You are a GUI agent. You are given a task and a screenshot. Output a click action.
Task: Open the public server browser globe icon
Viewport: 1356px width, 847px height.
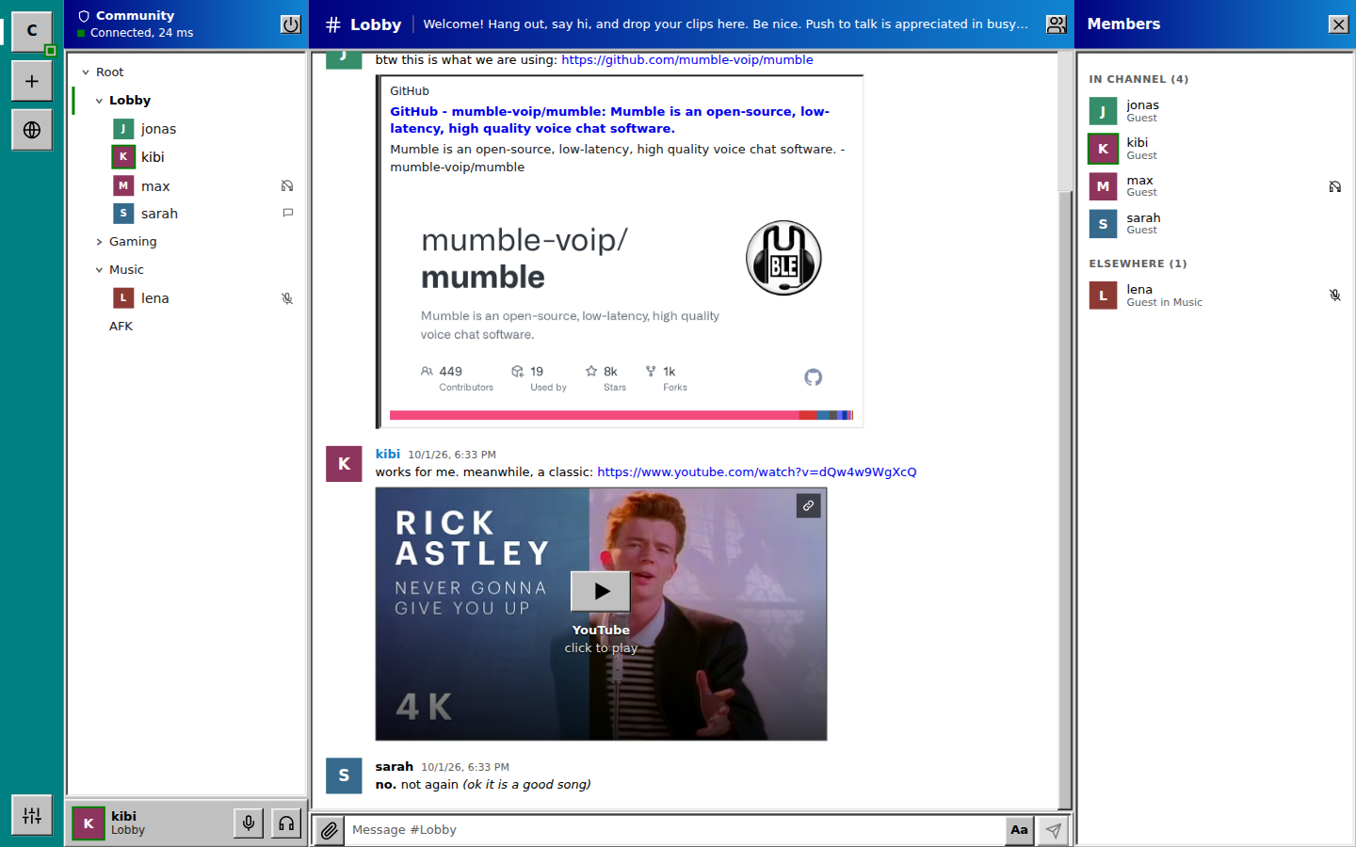(32, 130)
